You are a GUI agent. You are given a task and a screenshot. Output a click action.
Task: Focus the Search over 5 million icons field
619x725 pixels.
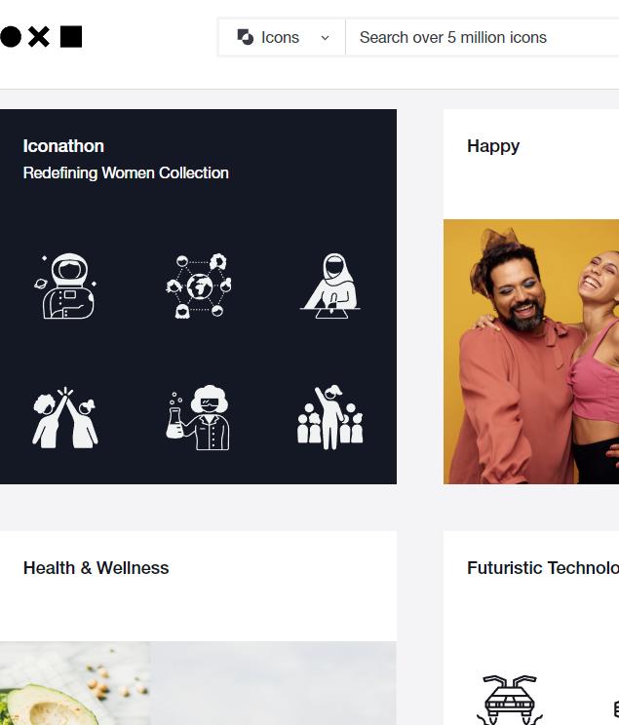coord(483,37)
